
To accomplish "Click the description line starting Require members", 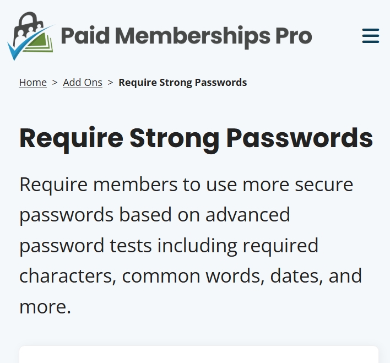I will point(186,185).
